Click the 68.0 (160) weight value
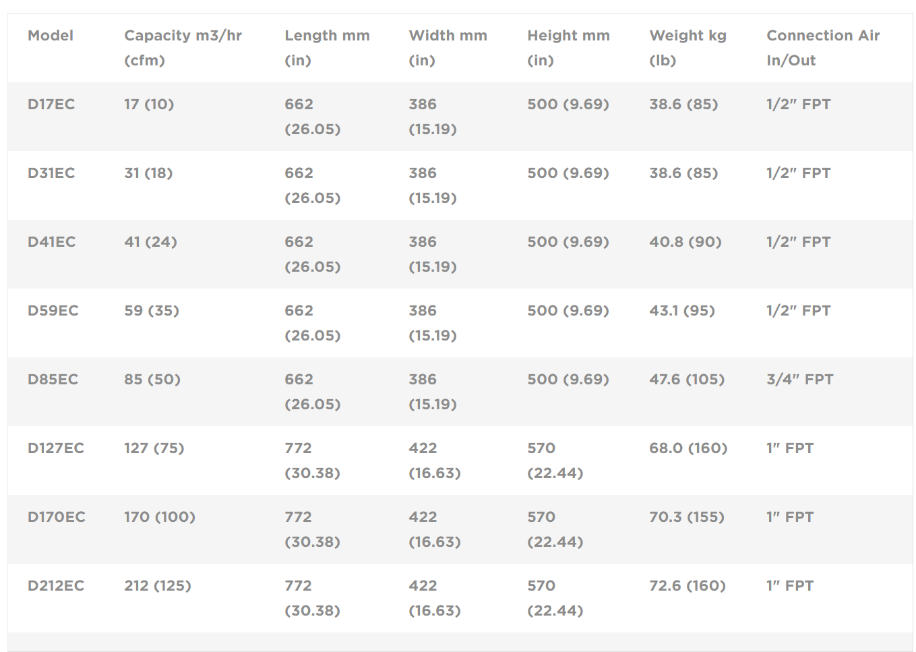The height and width of the screenshot is (652, 916). [688, 448]
